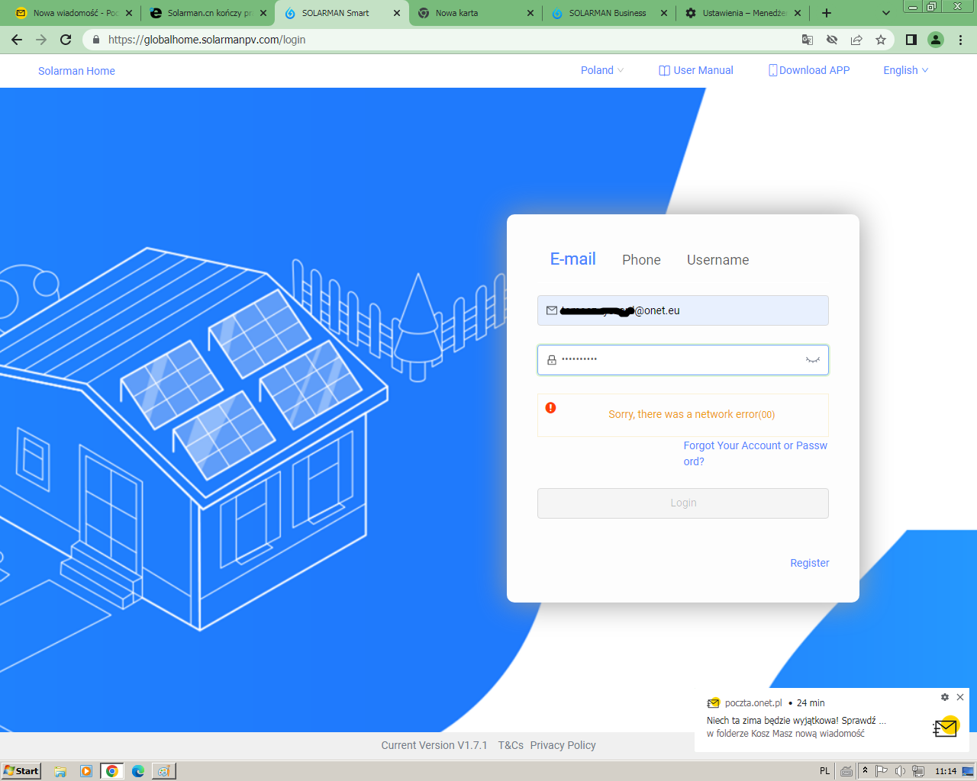Click the forward navigation arrow
The image size is (977, 781).
click(41, 40)
